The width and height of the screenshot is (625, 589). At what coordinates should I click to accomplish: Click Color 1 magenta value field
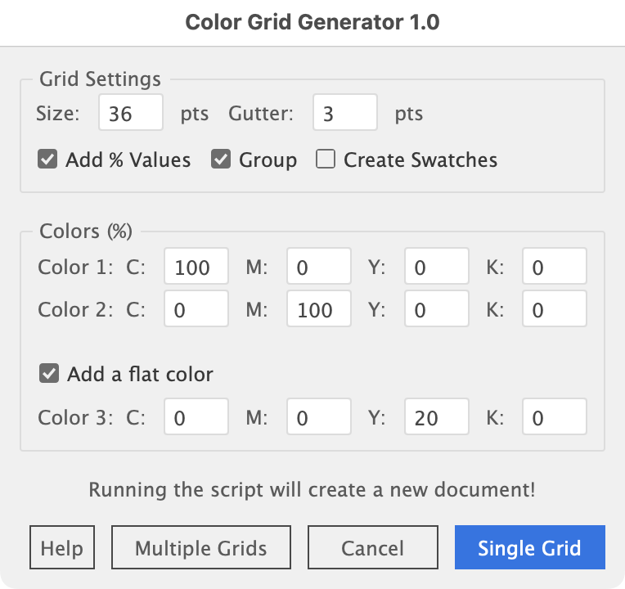(318, 268)
